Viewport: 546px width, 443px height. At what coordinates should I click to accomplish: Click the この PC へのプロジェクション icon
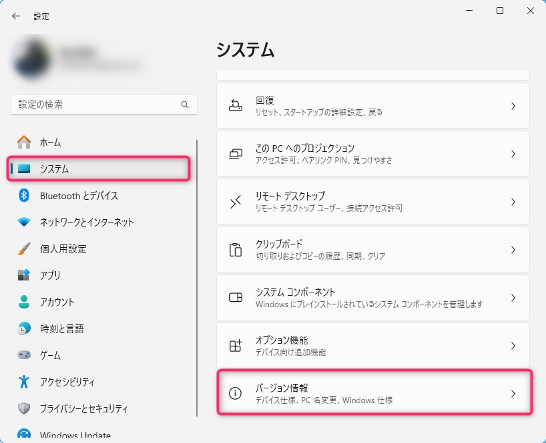tap(236, 154)
